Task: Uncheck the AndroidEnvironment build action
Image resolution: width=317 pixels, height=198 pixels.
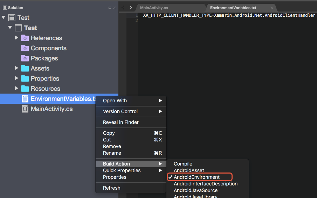Action: click(x=208, y=177)
